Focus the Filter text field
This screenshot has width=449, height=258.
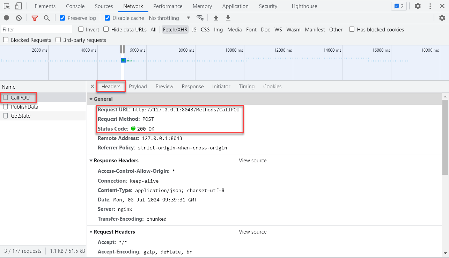pos(37,29)
